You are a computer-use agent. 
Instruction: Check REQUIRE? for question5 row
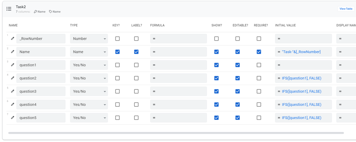click(x=259, y=117)
